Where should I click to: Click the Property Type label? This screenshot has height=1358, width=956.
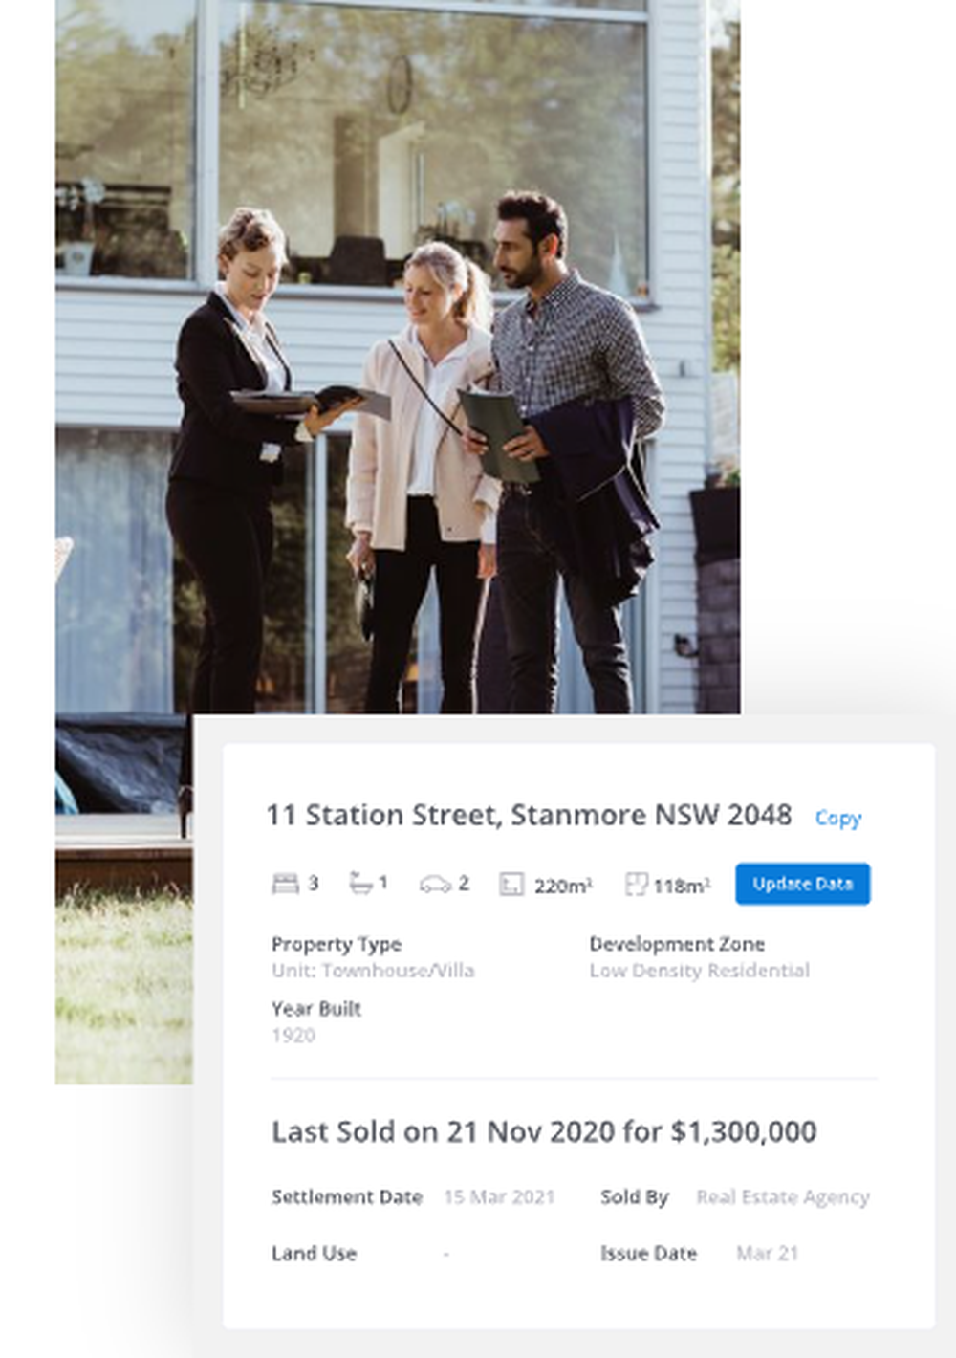337,944
